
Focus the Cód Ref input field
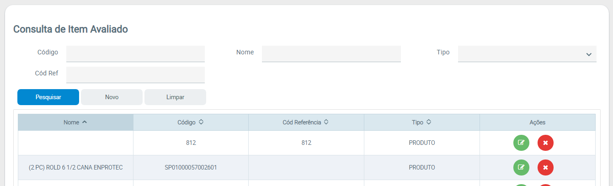pyautogui.click(x=135, y=75)
